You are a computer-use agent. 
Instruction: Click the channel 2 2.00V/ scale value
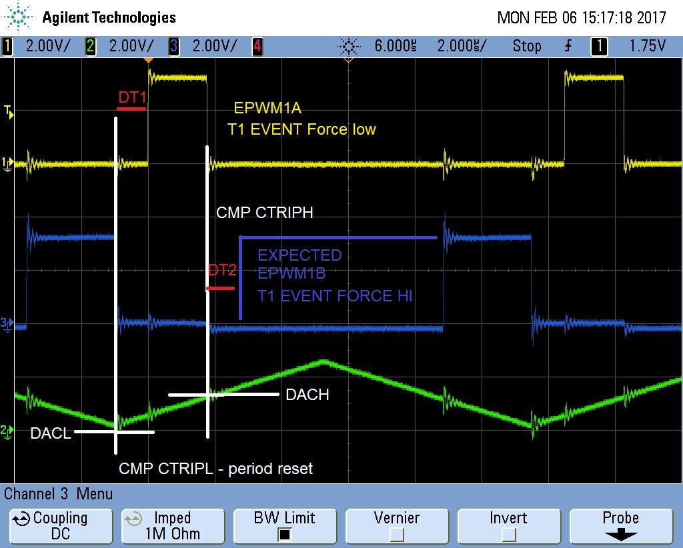[131, 46]
